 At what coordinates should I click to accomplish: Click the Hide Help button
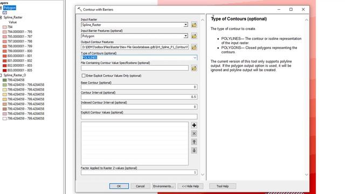(190, 186)
